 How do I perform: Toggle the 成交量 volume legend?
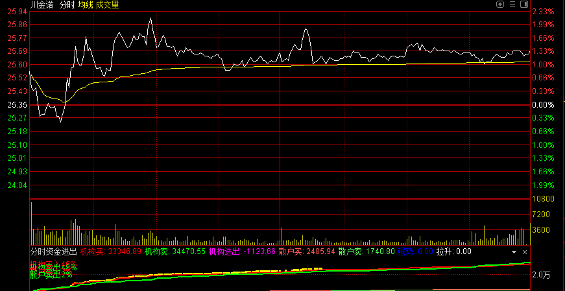[107, 5]
